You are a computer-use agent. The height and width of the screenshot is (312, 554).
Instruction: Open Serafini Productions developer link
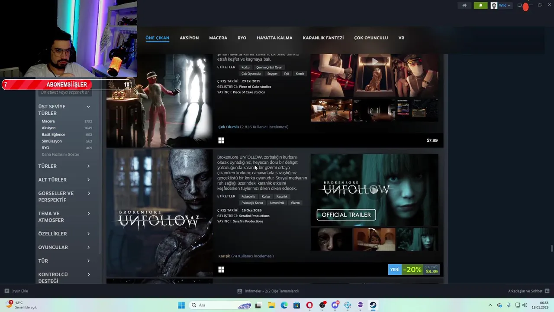(254, 216)
